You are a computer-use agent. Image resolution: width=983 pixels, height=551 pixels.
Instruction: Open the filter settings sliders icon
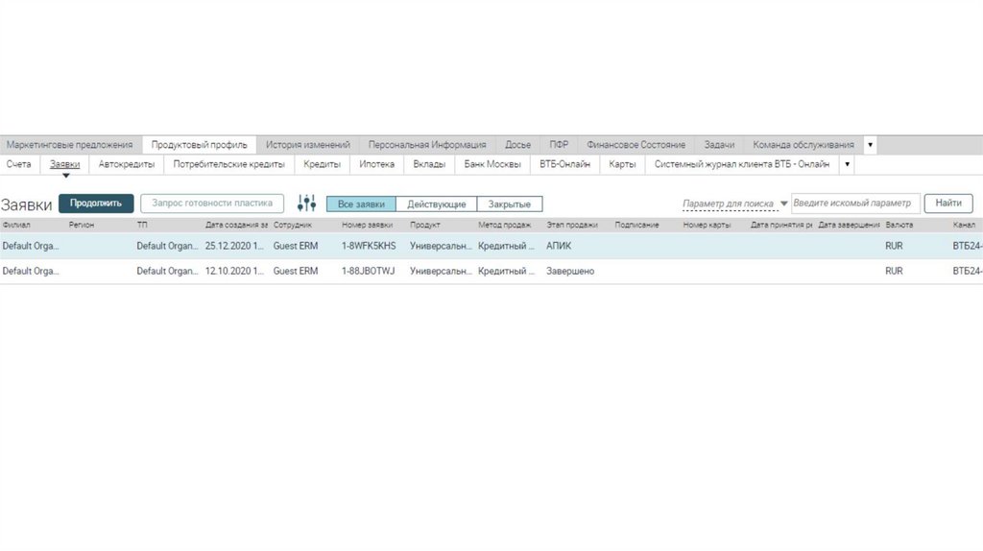pos(306,204)
